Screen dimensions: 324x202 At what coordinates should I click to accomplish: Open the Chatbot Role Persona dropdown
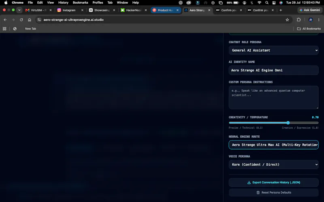click(x=274, y=50)
